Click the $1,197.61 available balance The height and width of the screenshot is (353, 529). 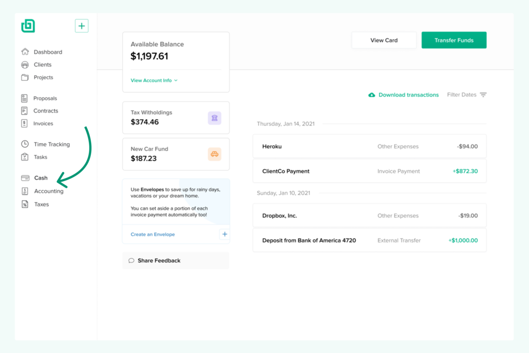point(149,56)
